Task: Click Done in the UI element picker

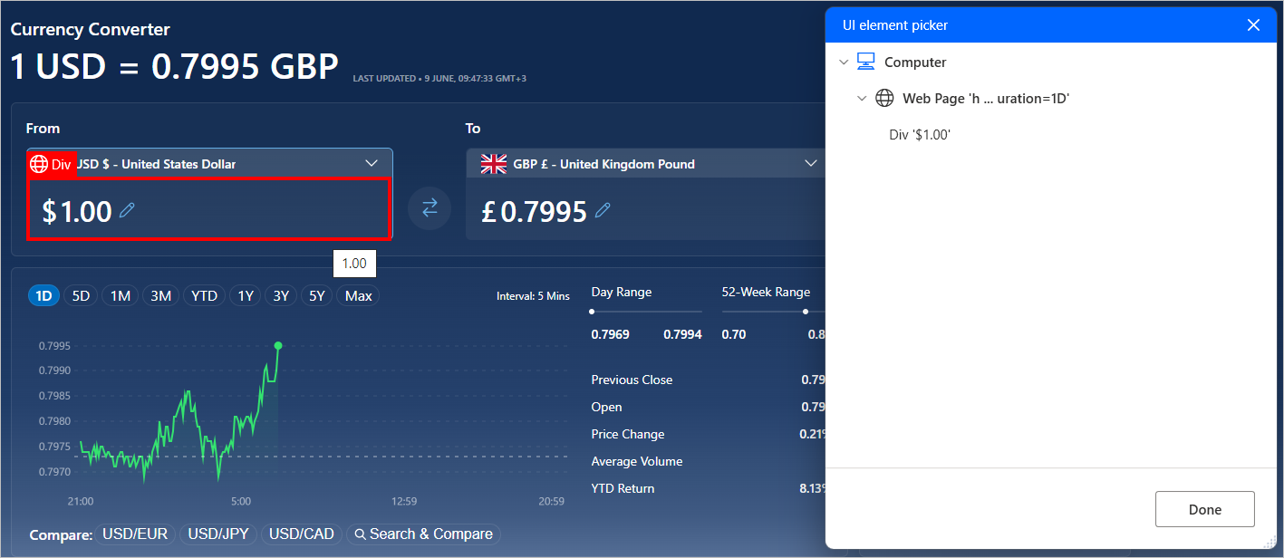Action: [1204, 509]
